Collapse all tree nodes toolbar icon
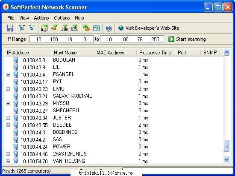This screenshot has width=235, height=176. coord(22,28)
